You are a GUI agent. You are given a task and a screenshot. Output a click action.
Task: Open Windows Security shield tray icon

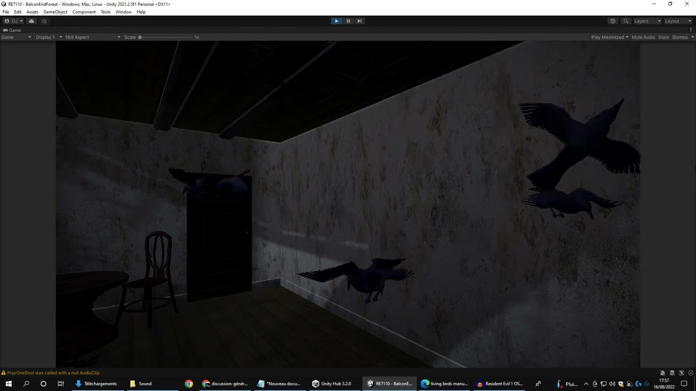621,384
